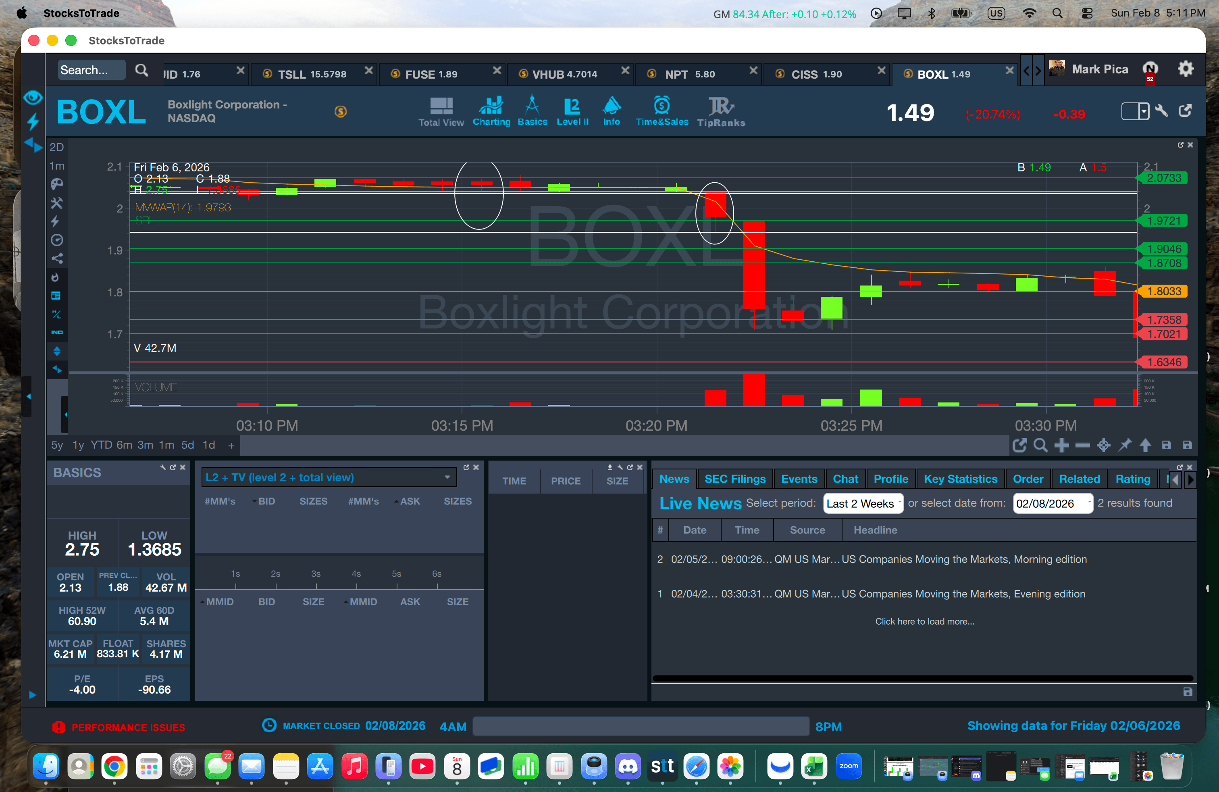Click 'Click here to load more...' link
The image size is (1219, 792).
(924, 621)
